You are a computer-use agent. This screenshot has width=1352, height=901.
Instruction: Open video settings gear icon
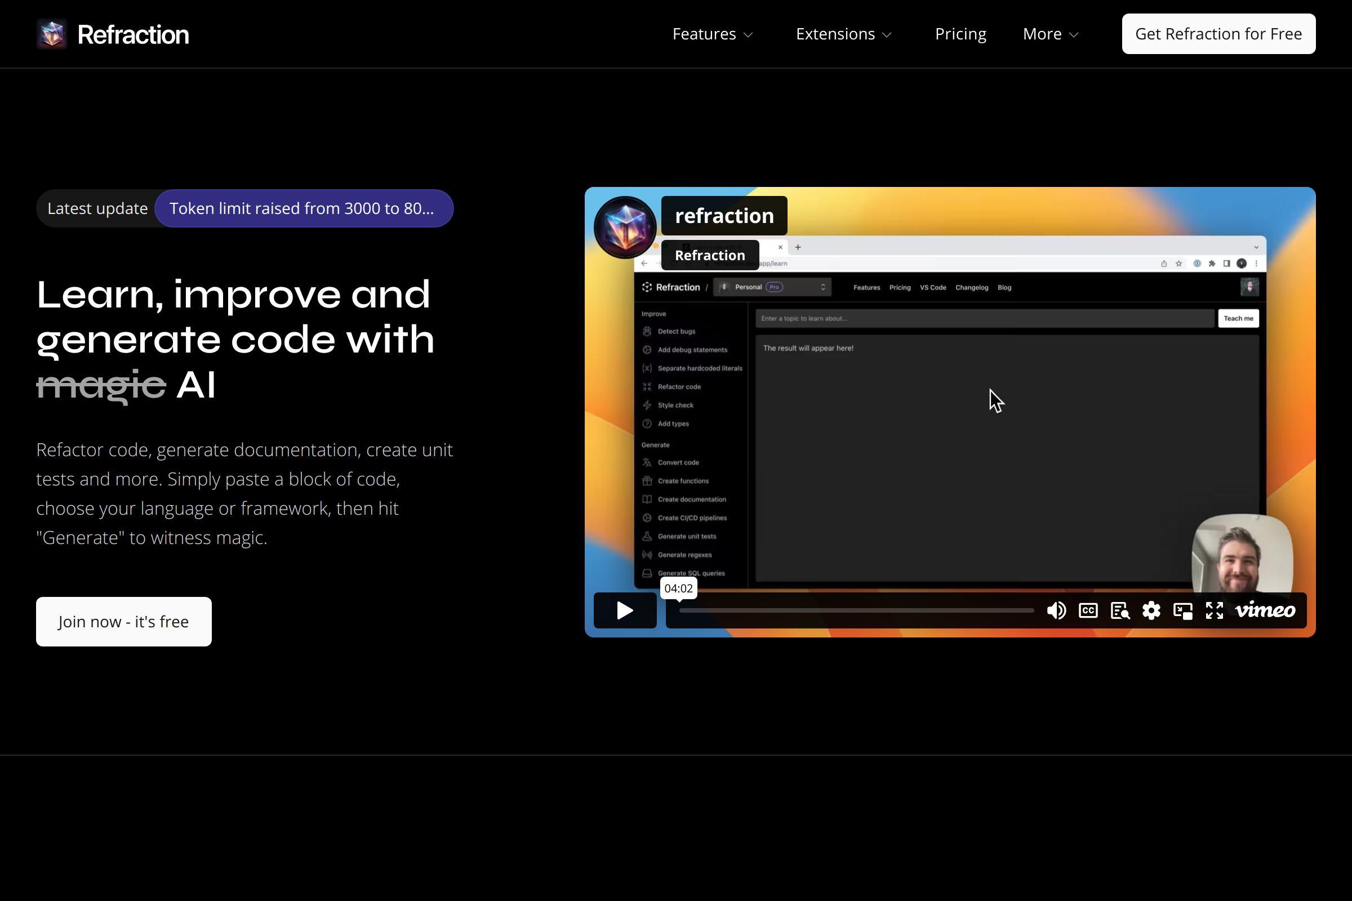pos(1151,610)
